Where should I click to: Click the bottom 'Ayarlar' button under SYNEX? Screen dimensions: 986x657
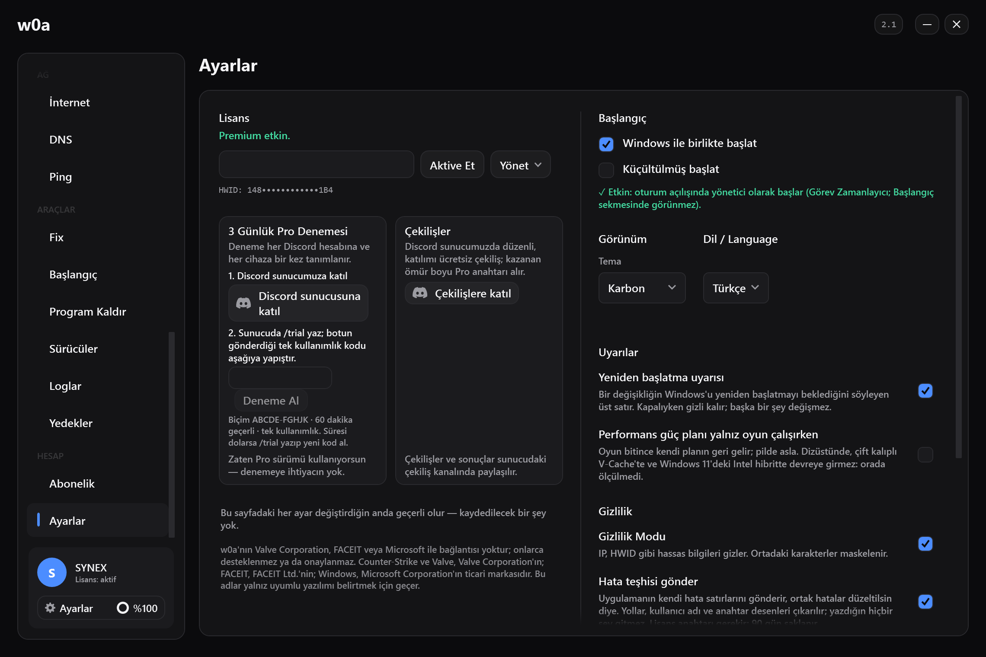(x=69, y=608)
